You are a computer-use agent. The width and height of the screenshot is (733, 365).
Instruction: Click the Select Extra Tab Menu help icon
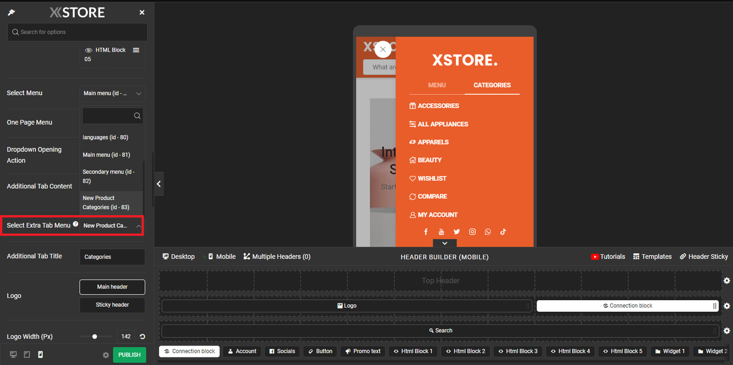[76, 225]
